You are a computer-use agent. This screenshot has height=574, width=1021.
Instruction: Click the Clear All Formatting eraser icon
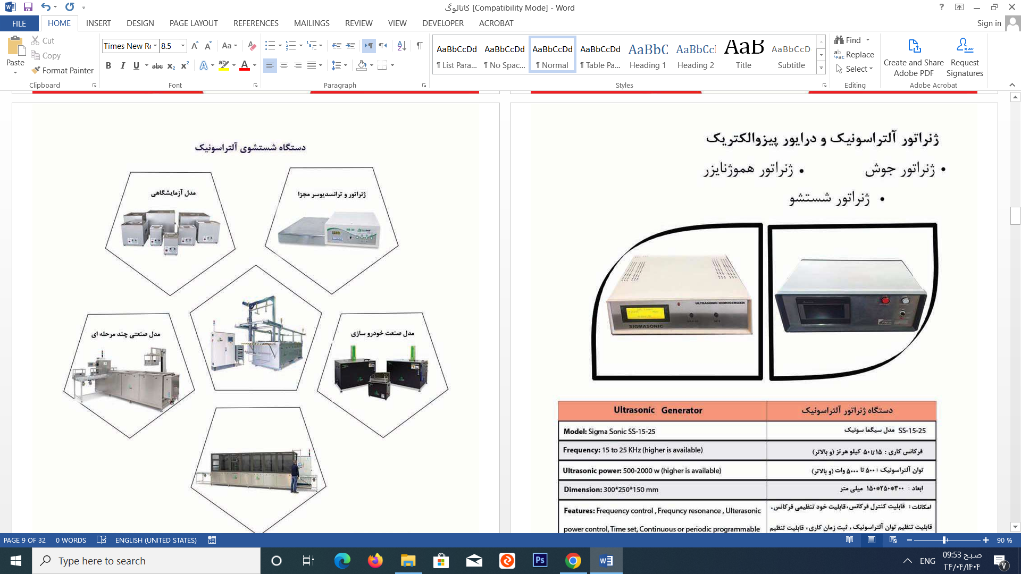click(252, 46)
